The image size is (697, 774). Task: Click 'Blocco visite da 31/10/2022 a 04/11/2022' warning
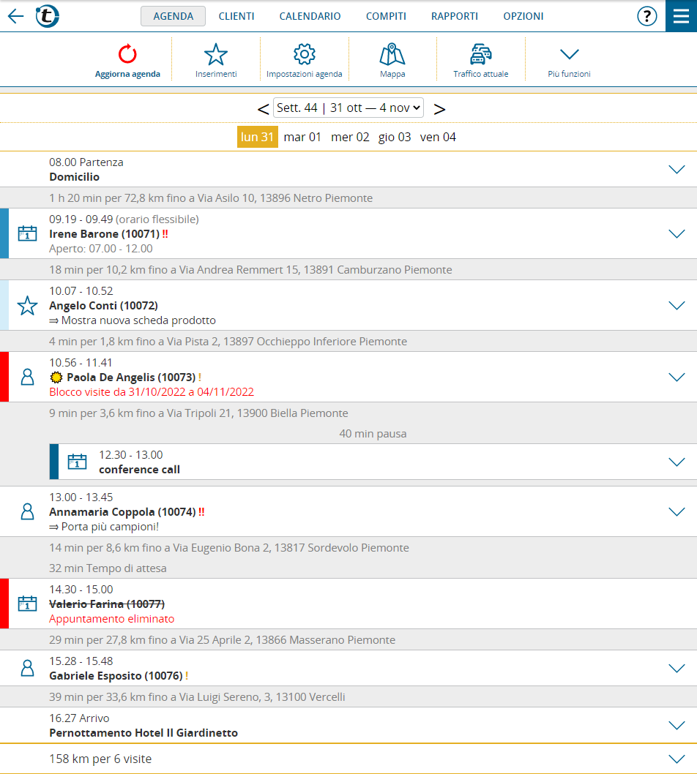click(151, 392)
